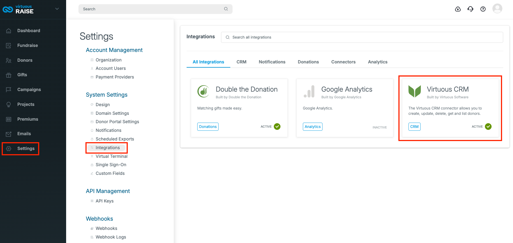This screenshot has height=243, width=513.
Task: Open Dashboard from the sidebar
Action: [x=29, y=31]
